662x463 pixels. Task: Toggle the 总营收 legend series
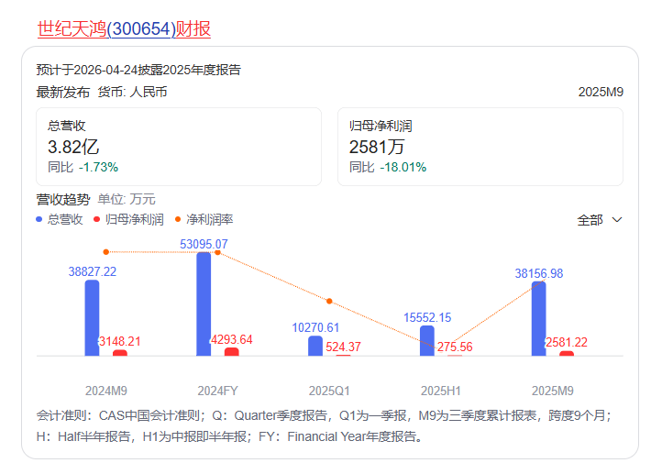[x=60, y=220]
